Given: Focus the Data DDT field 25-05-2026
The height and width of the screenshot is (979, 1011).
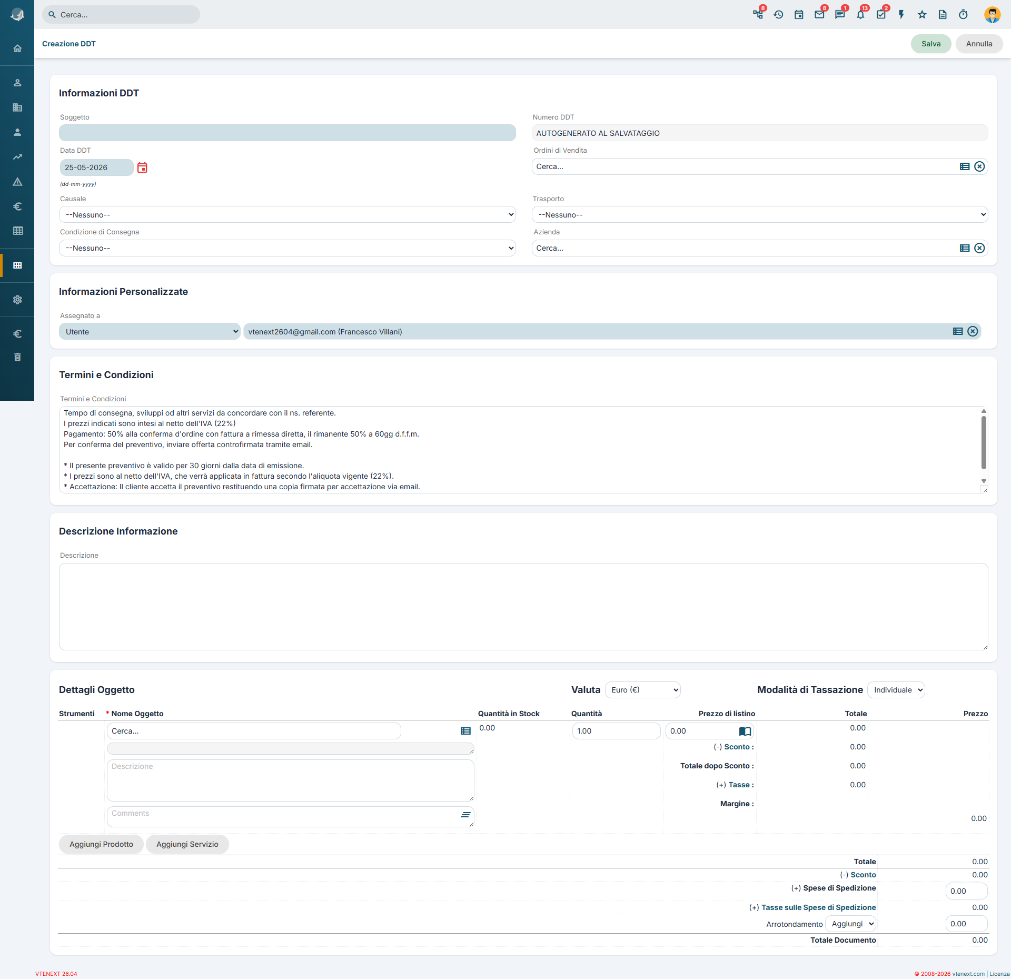Looking at the screenshot, I should pos(96,167).
